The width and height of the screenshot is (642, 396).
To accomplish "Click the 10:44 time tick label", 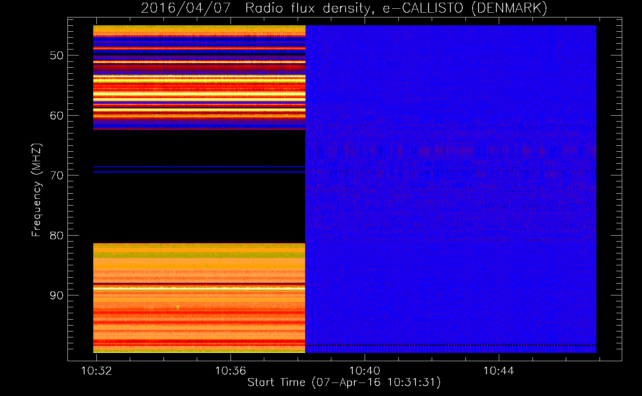I will point(499,371).
